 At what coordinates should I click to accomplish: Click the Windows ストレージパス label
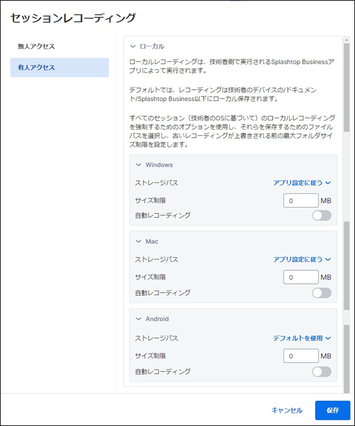coord(157,183)
